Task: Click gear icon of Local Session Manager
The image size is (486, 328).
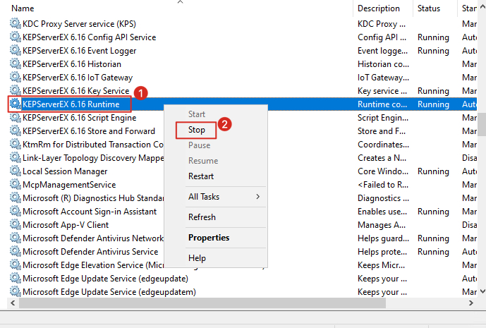Action: pos(16,171)
